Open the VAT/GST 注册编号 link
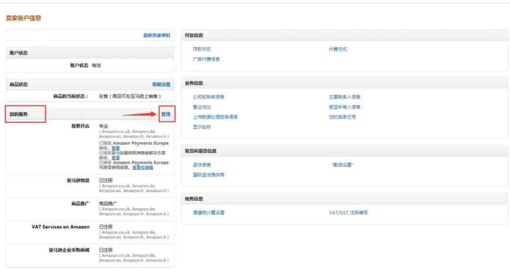Screen dimensions: 510x273 click(x=348, y=213)
